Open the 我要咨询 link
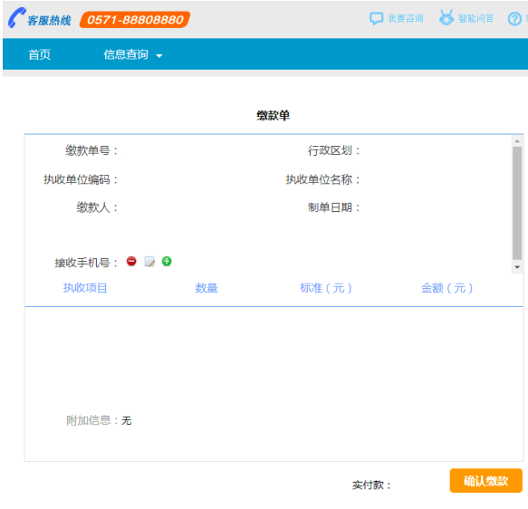Image resolution: width=528 pixels, height=509 pixels. pyautogui.click(x=406, y=18)
